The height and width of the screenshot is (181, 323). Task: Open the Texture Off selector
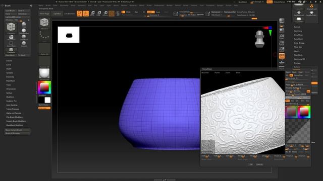click(44, 61)
